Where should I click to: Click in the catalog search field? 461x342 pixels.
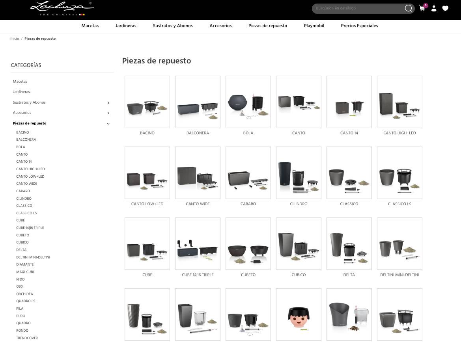[357, 9]
